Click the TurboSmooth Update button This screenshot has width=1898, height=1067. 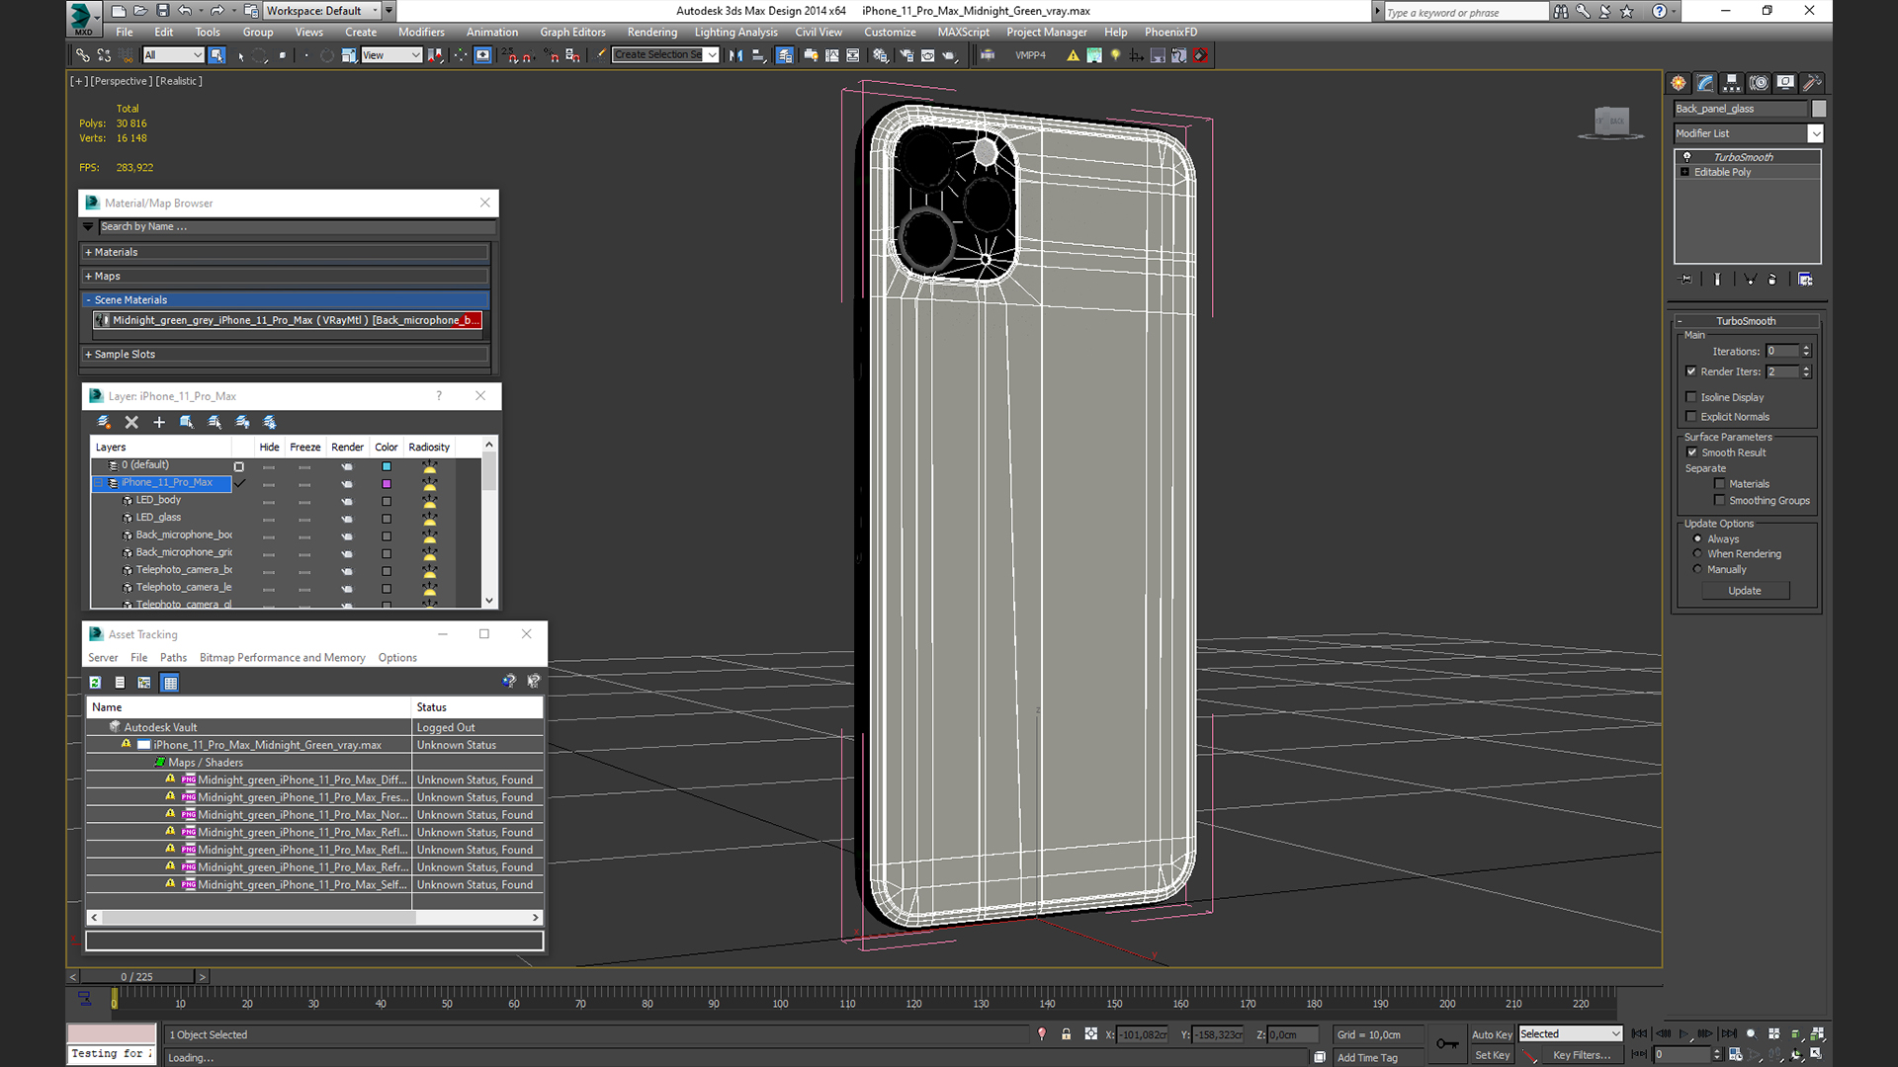coord(1744,591)
